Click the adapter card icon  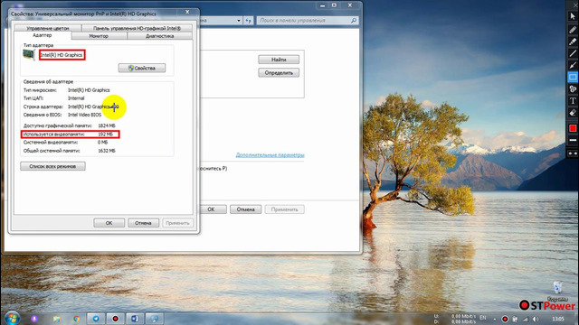coord(29,55)
